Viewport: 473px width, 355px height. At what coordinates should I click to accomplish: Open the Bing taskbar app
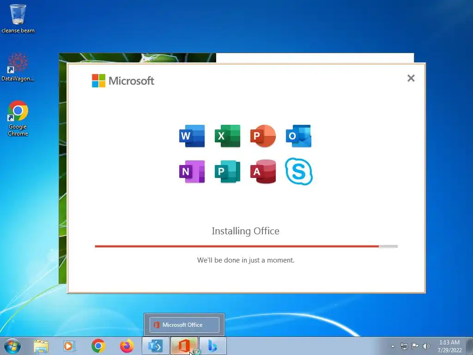[213, 346]
